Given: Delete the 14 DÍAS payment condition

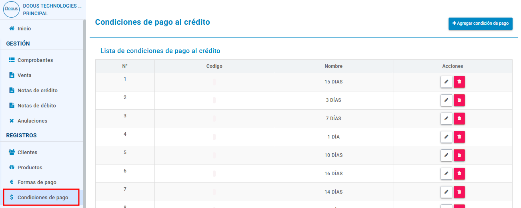Looking at the screenshot, I should pyautogui.click(x=459, y=192).
